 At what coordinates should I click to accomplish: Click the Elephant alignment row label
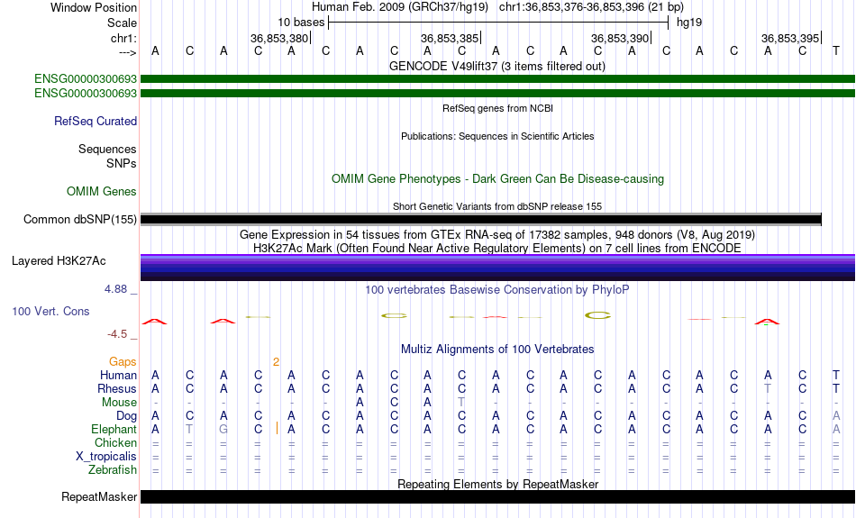point(114,430)
